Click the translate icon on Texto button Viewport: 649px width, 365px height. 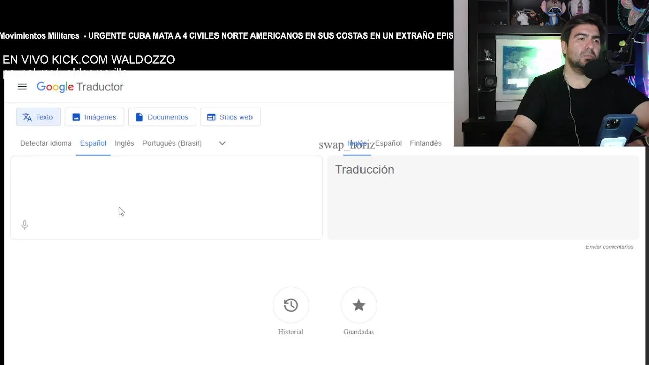[x=27, y=117]
